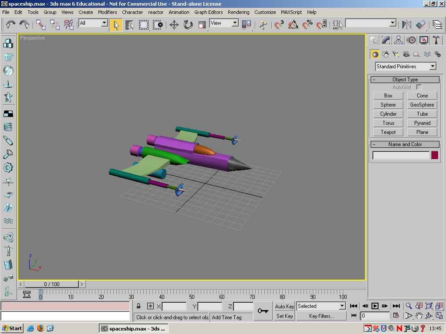Click the Teapot primitive button
Viewport: 446px width, 334px height.
point(388,132)
